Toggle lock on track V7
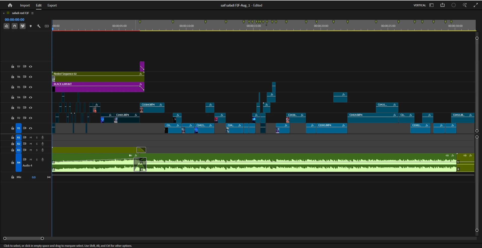This screenshot has height=248, width=482. pos(13,67)
